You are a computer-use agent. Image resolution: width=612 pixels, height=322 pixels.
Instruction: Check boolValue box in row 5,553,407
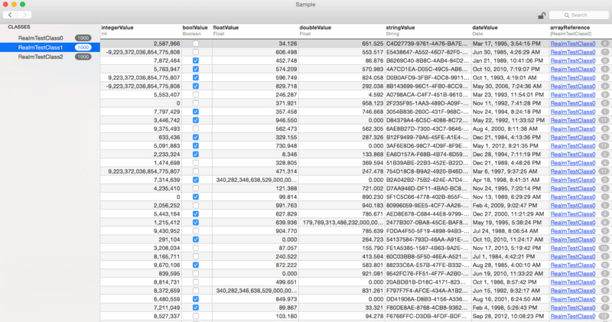(x=196, y=95)
